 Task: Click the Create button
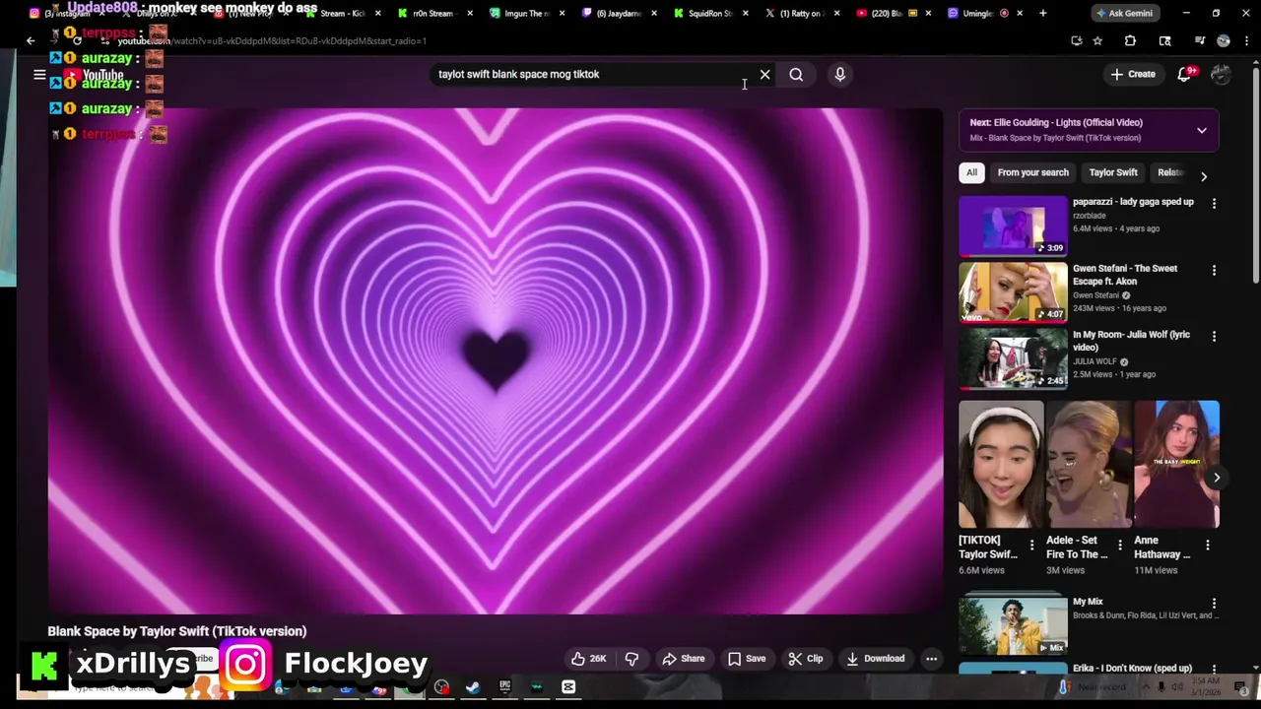(1133, 74)
